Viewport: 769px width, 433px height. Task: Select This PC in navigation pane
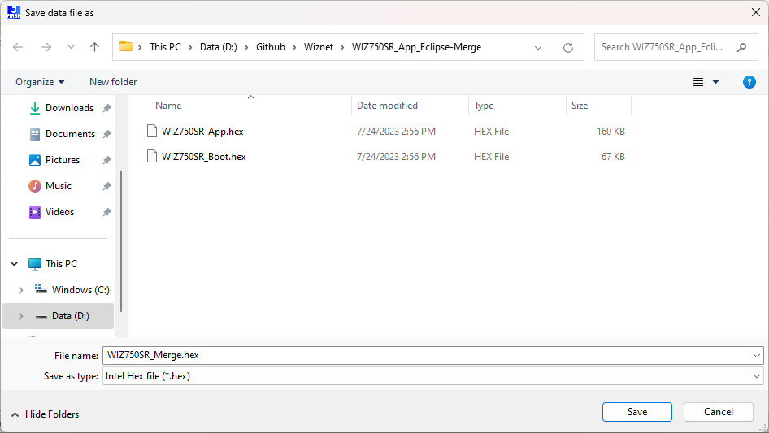[61, 264]
